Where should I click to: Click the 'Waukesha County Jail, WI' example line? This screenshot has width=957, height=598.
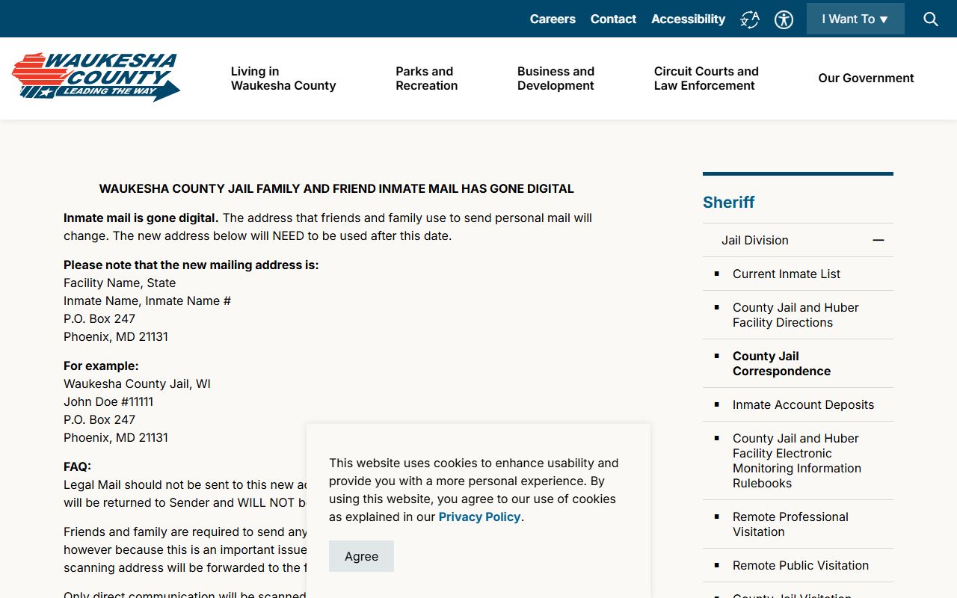click(x=137, y=384)
